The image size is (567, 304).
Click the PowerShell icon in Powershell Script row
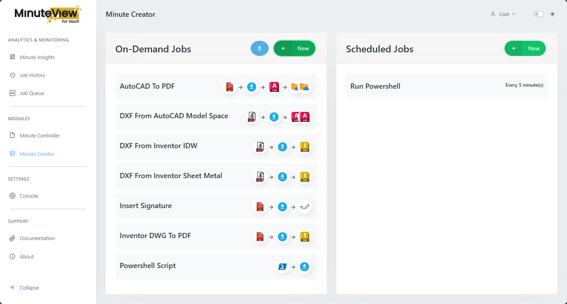pos(282,266)
